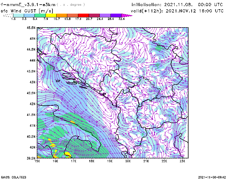
Task: Click the 20E longitude label
Action: [128, 161]
